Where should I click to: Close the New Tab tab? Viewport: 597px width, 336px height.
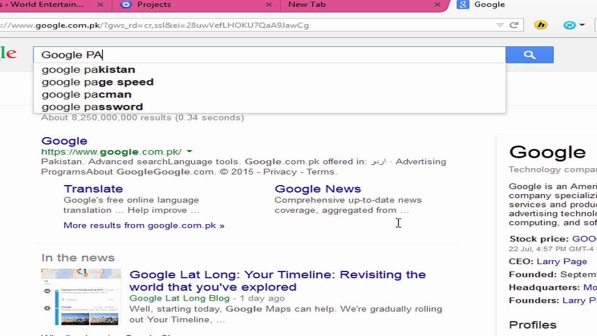click(x=437, y=5)
